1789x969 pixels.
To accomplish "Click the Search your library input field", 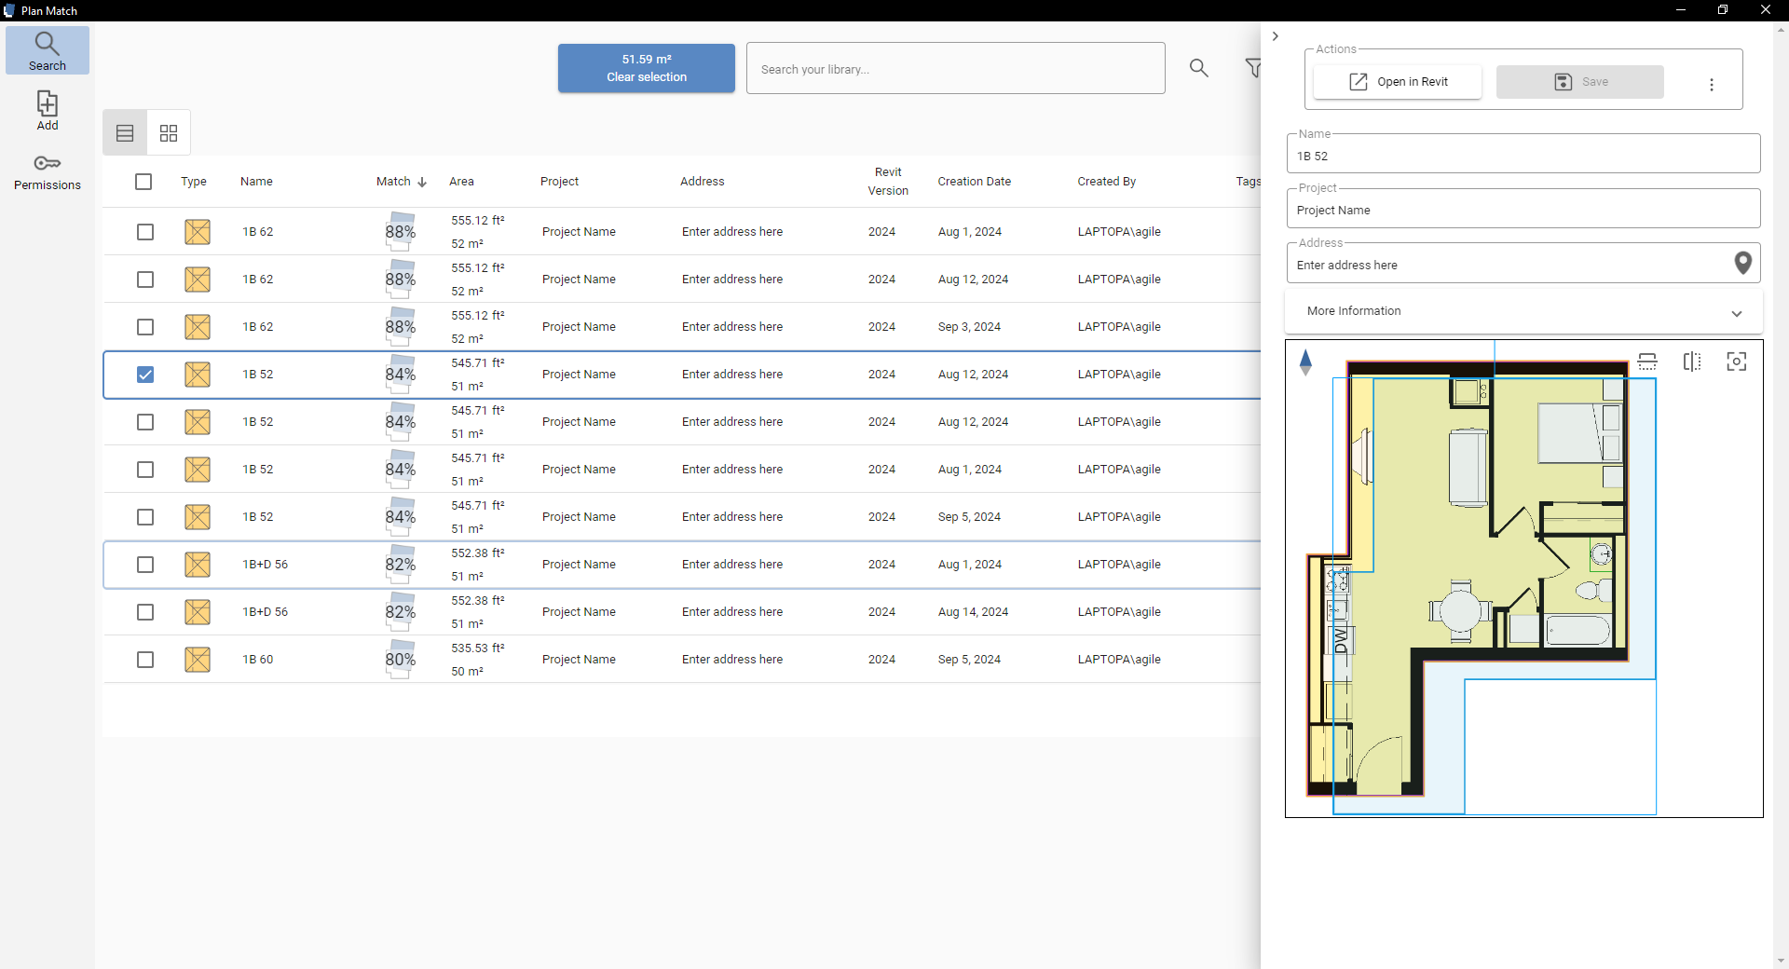I will (956, 68).
